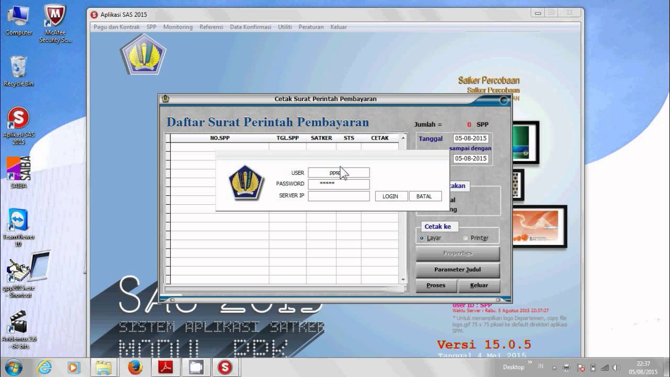
Task: Click the PASSWORD input field
Action: (x=339, y=184)
